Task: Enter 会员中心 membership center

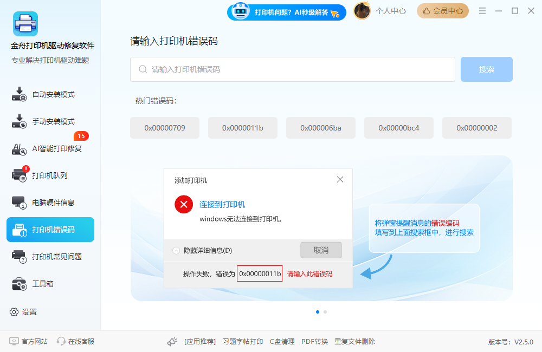Action: coord(443,11)
